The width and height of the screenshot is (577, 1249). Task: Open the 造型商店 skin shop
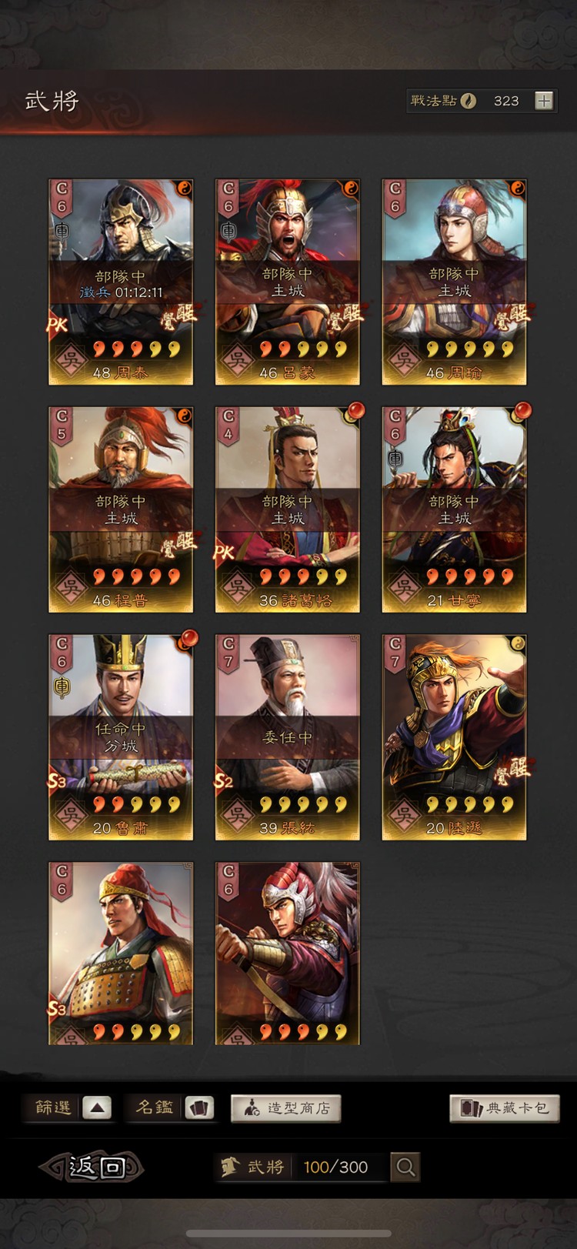click(x=285, y=1108)
